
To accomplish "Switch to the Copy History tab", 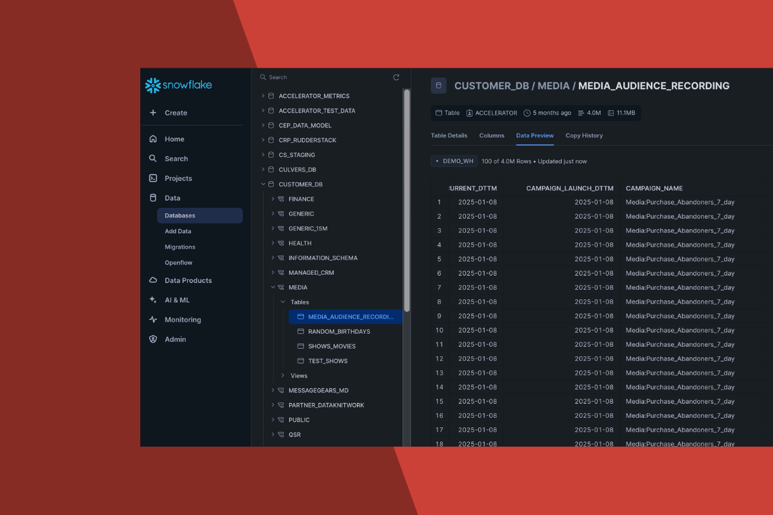I will point(584,135).
